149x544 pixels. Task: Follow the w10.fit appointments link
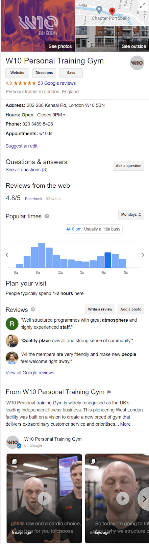46,134
